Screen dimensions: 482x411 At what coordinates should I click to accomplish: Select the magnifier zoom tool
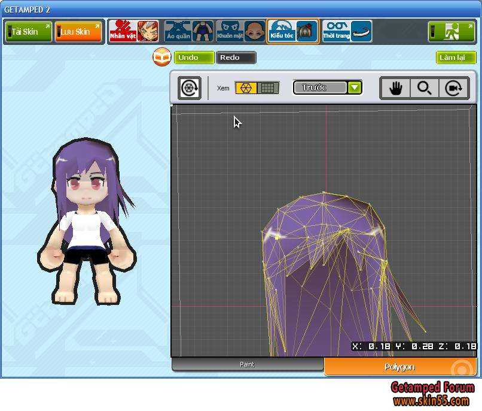[x=425, y=88]
